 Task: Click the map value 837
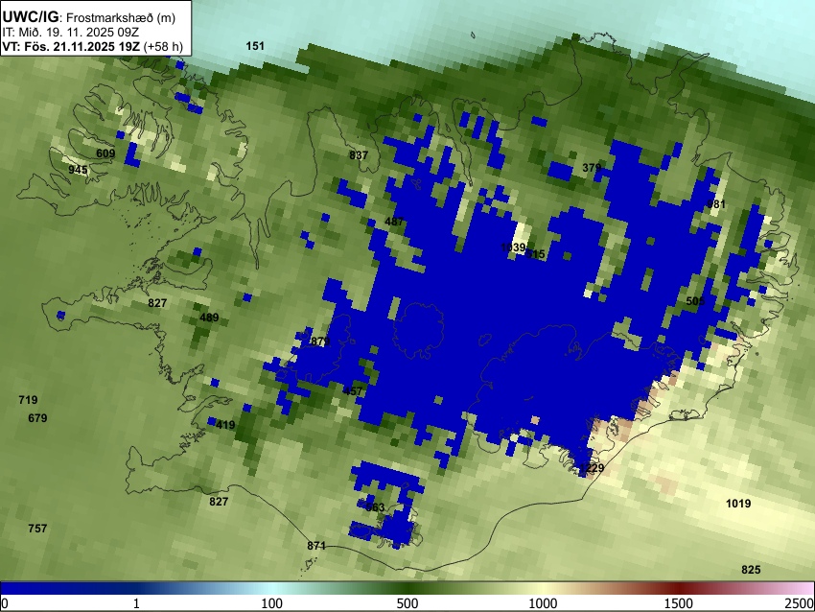point(359,155)
